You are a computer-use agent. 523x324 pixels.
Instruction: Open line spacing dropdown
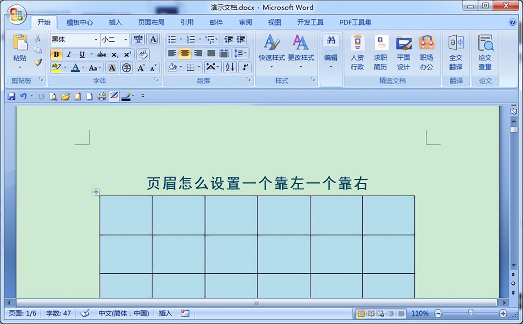240,53
